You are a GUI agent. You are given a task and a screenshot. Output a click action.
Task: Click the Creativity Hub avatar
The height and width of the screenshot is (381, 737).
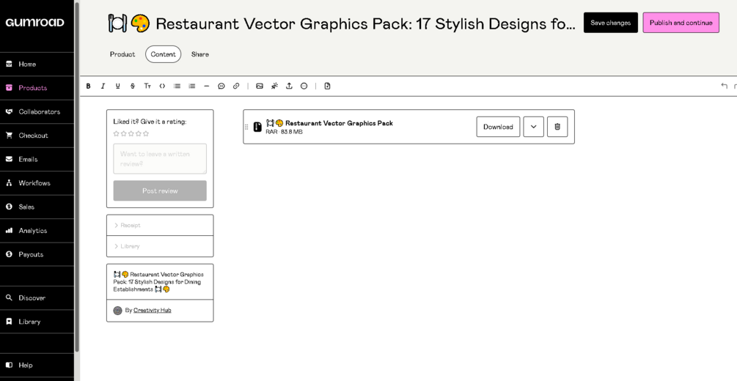pyautogui.click(x=117, y=311)
